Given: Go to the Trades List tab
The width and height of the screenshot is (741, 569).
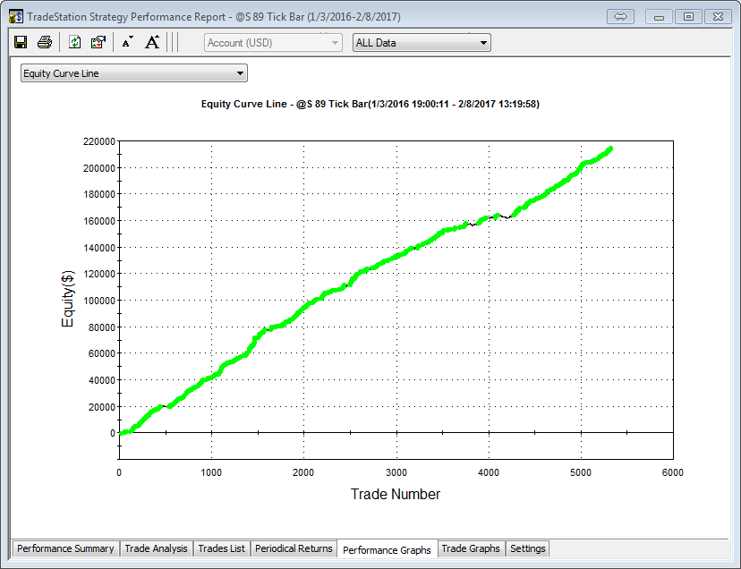Looking at the screenshot, I should [221, 548].
